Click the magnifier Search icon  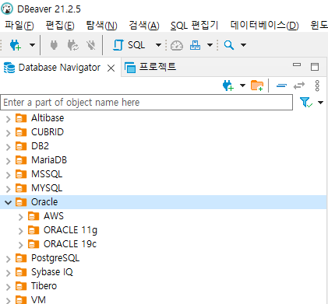tap(229, 45)
